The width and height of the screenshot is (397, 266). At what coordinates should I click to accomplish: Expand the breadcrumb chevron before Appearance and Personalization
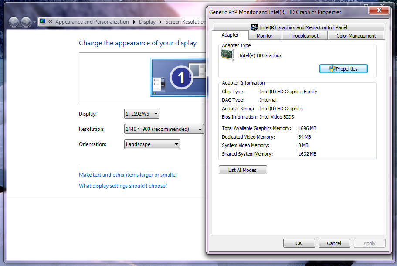pos(50,22)
